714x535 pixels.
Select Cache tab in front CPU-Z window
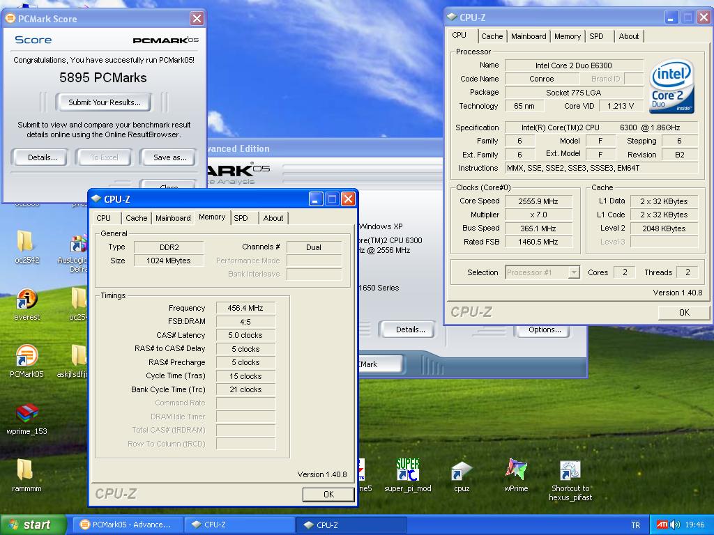pos(136,218)
